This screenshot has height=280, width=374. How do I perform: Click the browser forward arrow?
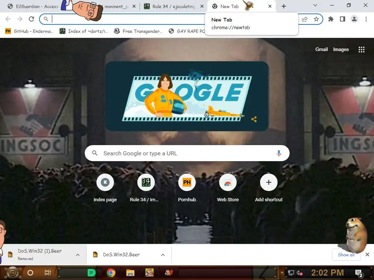click(20, 19)
